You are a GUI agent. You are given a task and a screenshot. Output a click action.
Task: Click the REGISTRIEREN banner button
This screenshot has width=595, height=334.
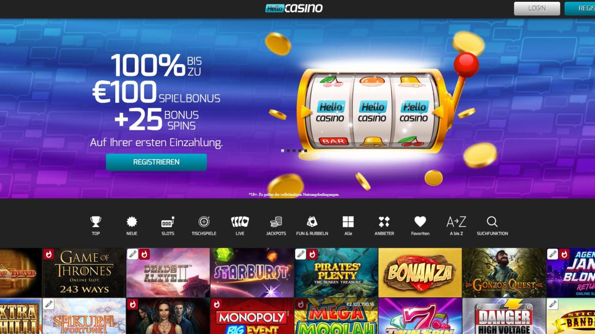tap(156, 162)
